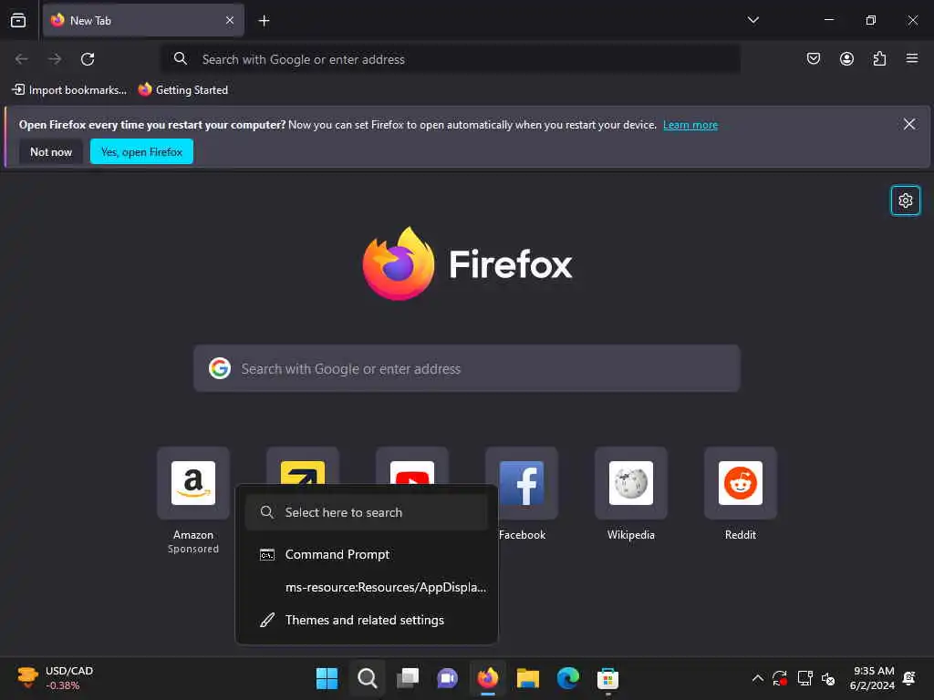Choose Command Prompt from jump list
The image size is (934, 700).
tap(367, 554)
